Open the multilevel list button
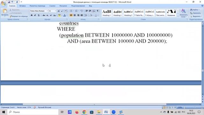Image resolution: width=204 pixels, height=115 pixels. [x=82, y=11]
